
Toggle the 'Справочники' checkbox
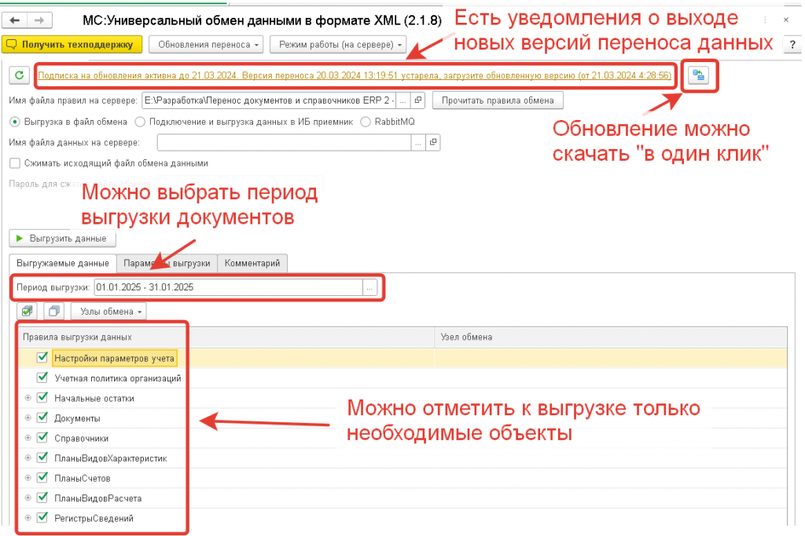(42, 438)
